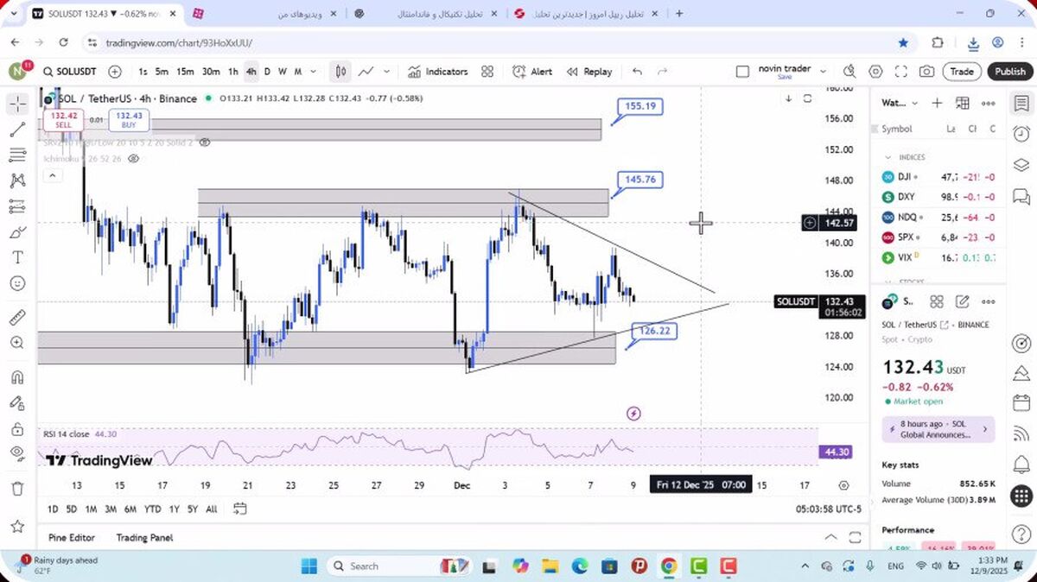Image resolution: width=1037 pixels, height=582 pixels.
Task: Open the go to date calendar
Action: click(x=240, y=509)
